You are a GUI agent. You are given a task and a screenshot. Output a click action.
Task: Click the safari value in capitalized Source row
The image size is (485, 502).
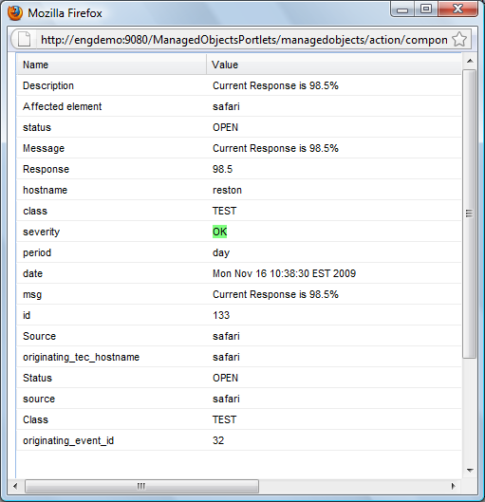pos(226,336)
